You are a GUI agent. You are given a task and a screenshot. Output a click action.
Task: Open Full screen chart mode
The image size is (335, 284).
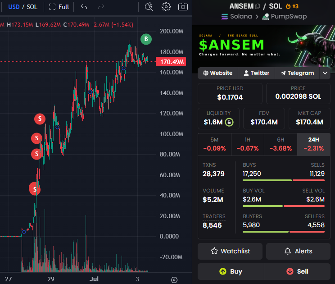coord(59,7)
